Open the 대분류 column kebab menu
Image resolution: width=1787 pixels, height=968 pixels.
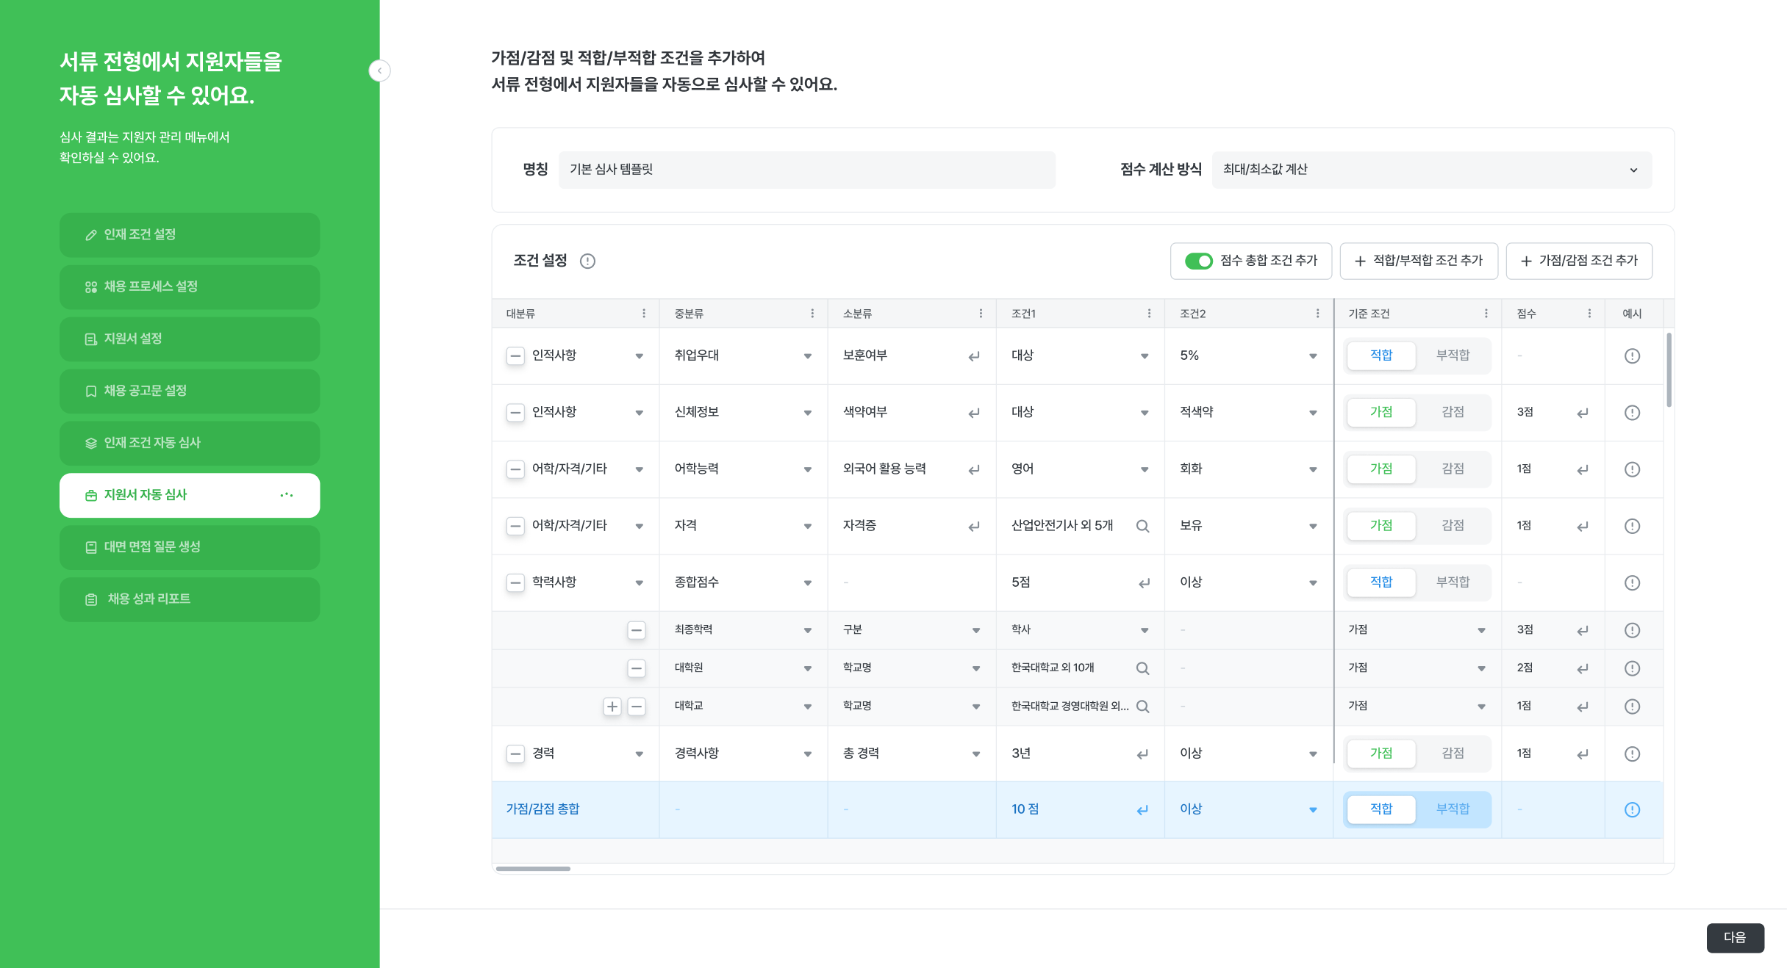[x=643, y=313]
